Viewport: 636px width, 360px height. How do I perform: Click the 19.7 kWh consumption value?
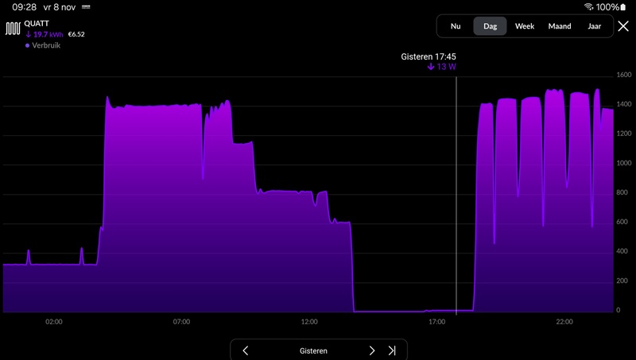(45, 34)
